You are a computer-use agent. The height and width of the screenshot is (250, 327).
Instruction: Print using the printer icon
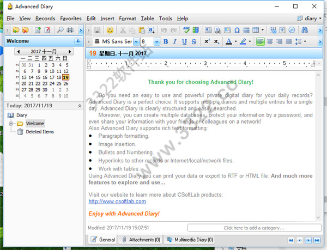point(70,30)
